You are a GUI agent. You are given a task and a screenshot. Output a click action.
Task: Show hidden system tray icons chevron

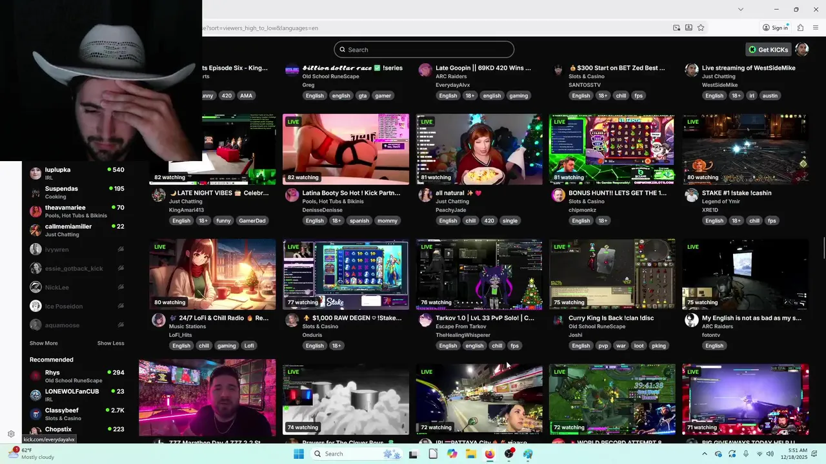(704, 454)
